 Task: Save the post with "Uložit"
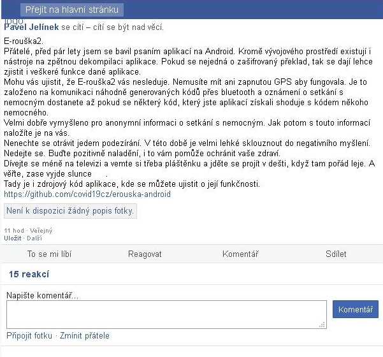tap(13, 238)
